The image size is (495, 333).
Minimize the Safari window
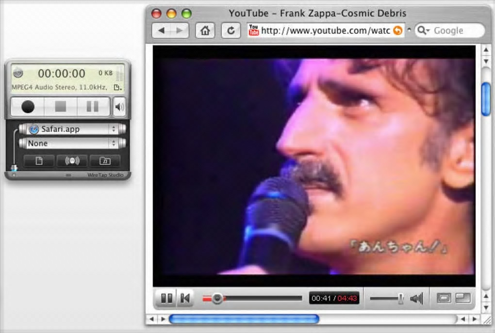(171, 13)
